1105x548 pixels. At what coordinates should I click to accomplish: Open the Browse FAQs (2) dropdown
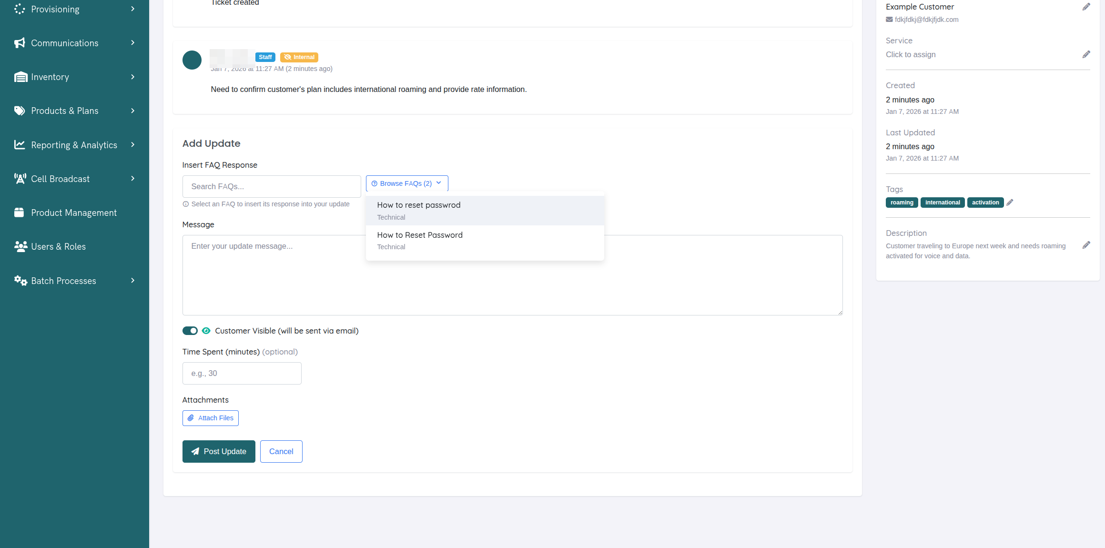[407, 183]
